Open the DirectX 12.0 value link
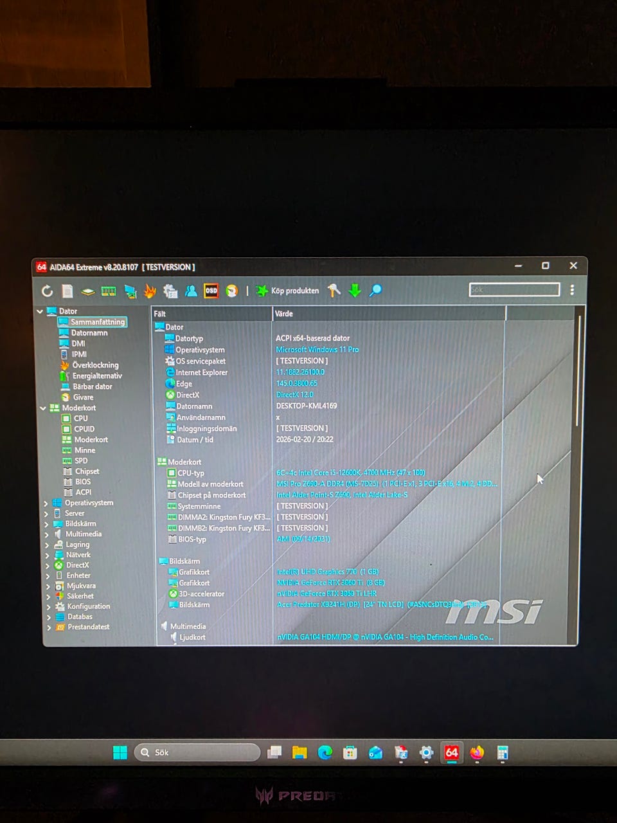 coord(295,395)
